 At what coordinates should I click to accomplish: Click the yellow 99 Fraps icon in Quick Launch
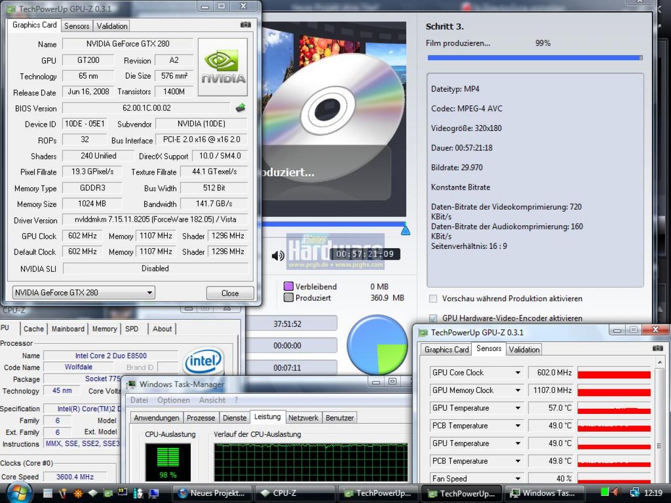point(123,492)
